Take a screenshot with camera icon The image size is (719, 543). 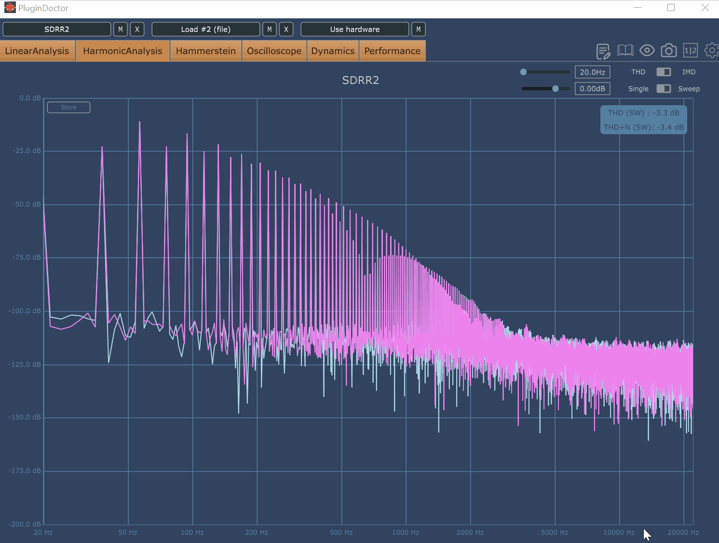coord(668,50)
